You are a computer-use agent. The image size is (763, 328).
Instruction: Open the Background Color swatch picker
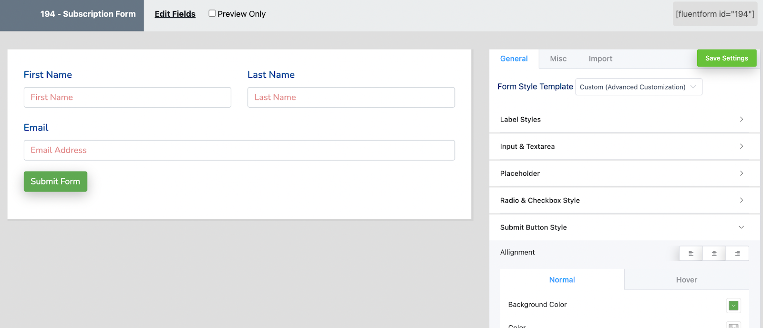pyautogui.click(x=733, y=306)
